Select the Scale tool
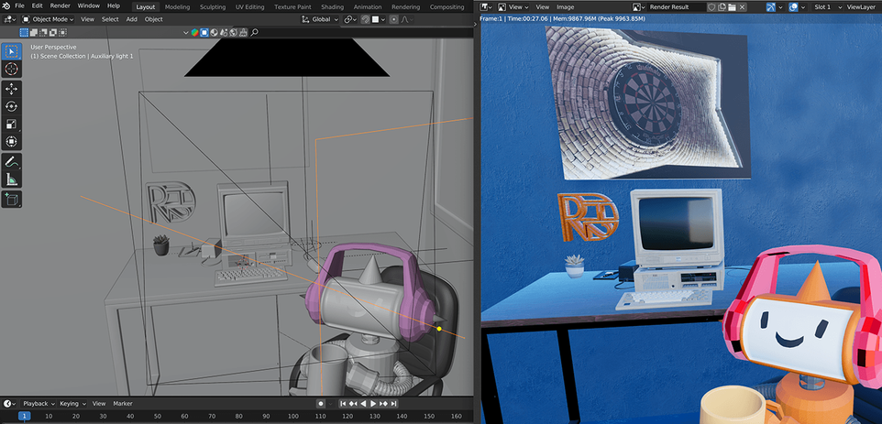882x424 pixels. pos(11,125)
